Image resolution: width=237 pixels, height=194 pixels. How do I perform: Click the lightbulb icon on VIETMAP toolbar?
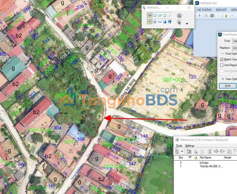tap(226, 16)
